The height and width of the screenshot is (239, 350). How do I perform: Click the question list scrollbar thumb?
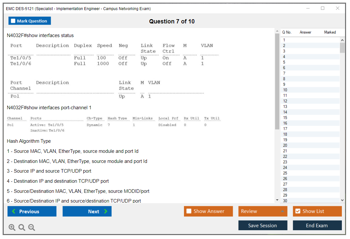pos(342,47)
